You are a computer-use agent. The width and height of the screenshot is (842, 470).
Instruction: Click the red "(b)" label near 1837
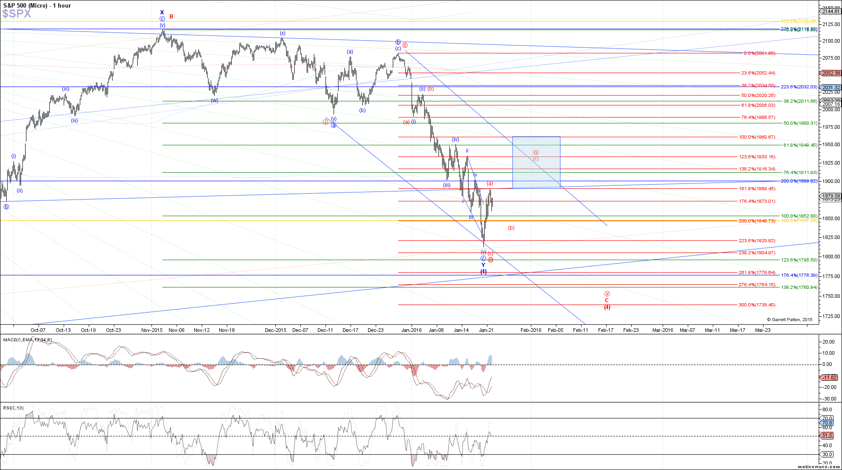tap(511, 228)
